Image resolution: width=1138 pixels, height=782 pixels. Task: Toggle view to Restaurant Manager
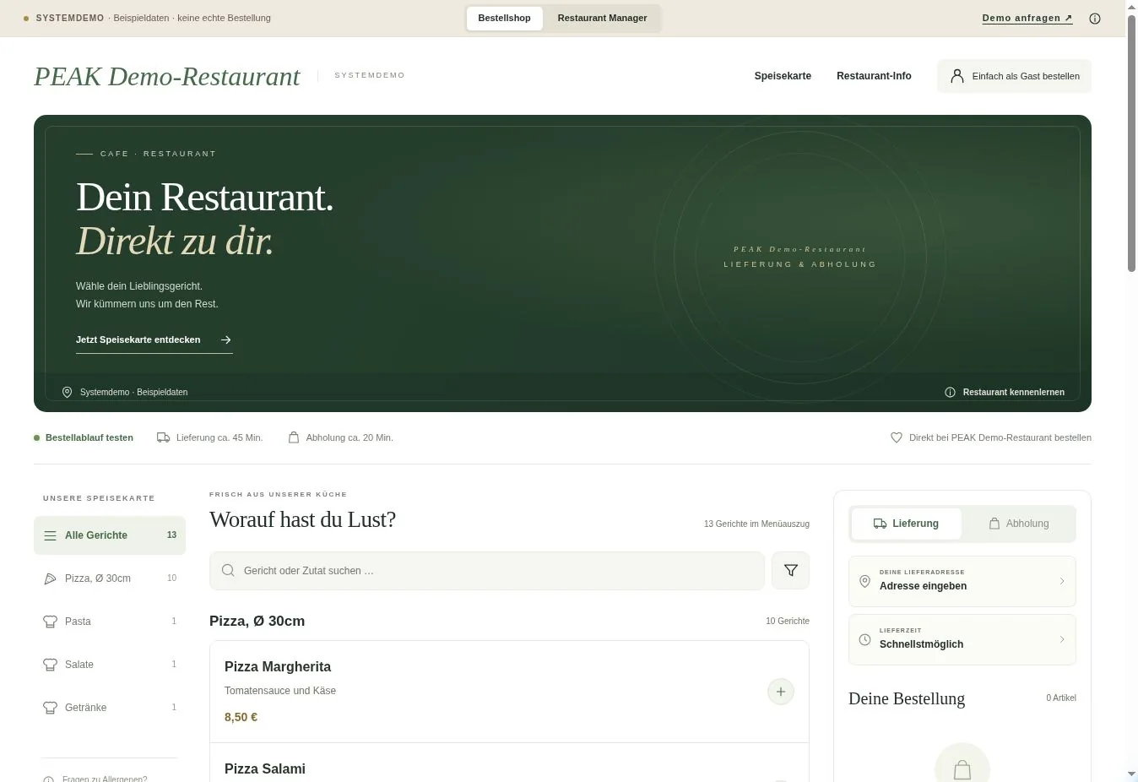tap(602, 18)
